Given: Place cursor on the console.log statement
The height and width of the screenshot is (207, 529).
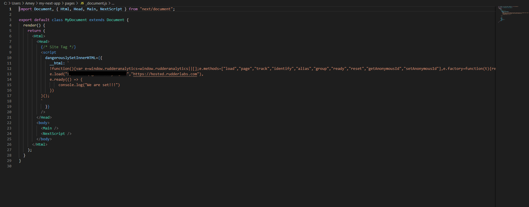Looking at the screenshot, I should (89, 85).
